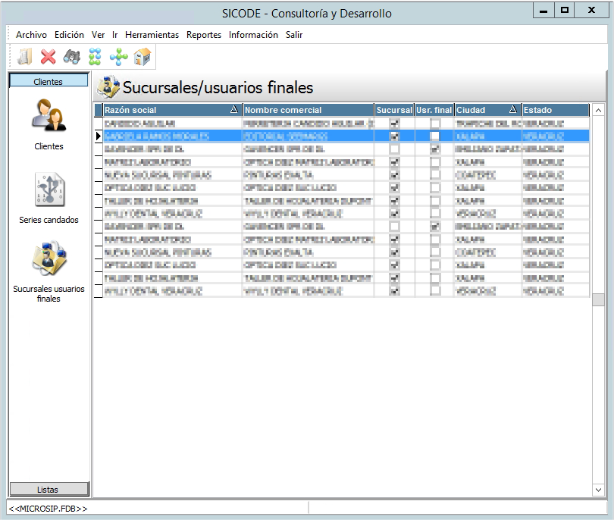Open the Reportes menu
614x520 pixels.
click(x=204, y=35)
